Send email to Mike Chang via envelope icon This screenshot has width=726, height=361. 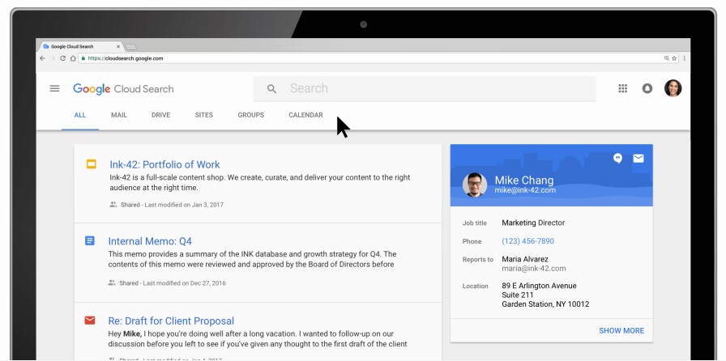click(x=638, y=159)
